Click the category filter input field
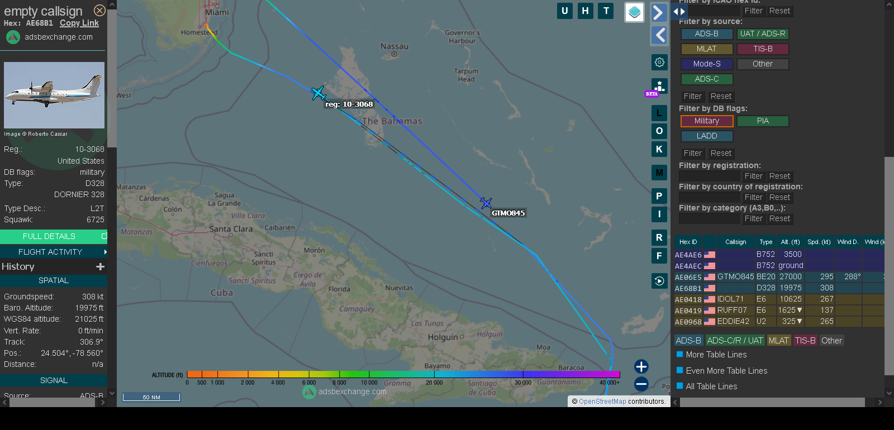 (x=710, y=219)
